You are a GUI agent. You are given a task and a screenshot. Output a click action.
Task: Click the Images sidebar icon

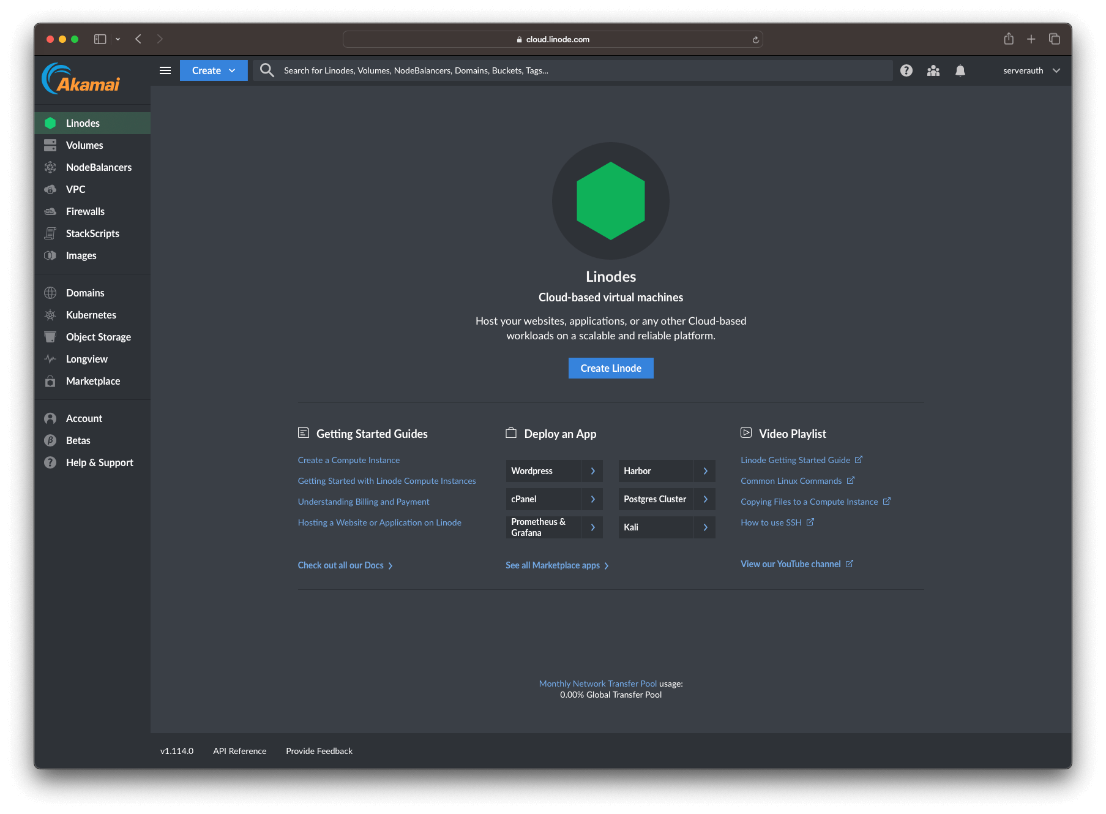pyautogui.click(x=50, y=255)
